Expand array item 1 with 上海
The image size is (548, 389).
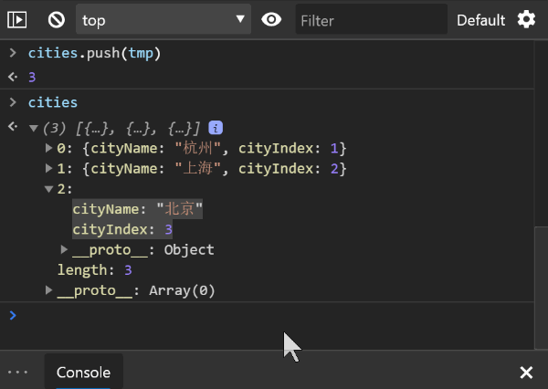pyautogui.click(x=48, y=168)
